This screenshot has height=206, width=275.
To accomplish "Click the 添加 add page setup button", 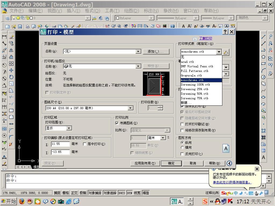I will coord(156,51).
